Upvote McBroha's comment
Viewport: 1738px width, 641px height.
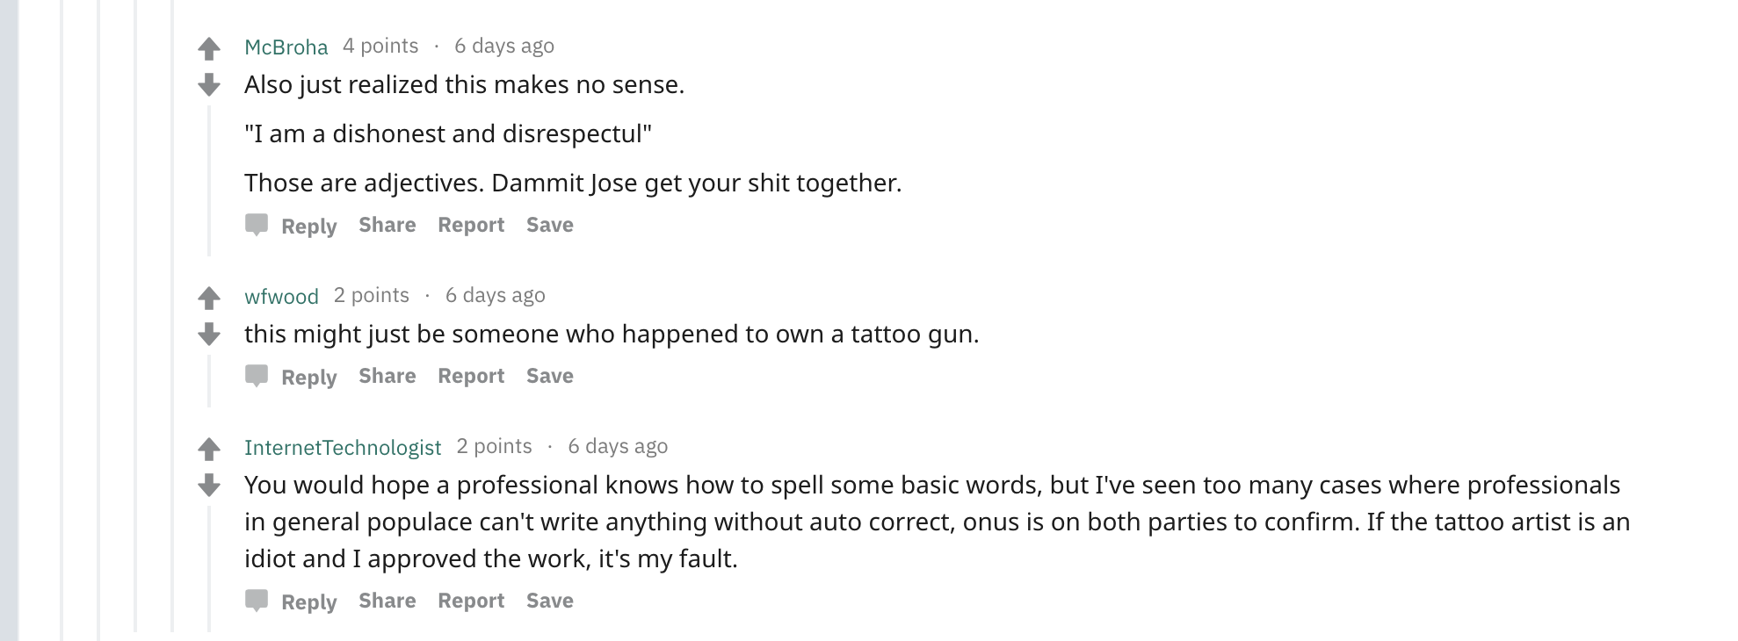[209, 48]
